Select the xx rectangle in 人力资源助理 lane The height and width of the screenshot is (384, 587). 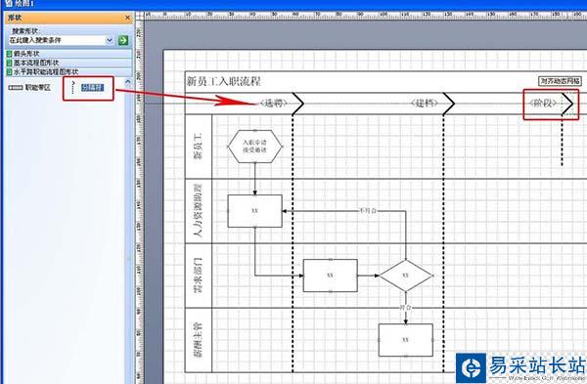coord(255,211)
